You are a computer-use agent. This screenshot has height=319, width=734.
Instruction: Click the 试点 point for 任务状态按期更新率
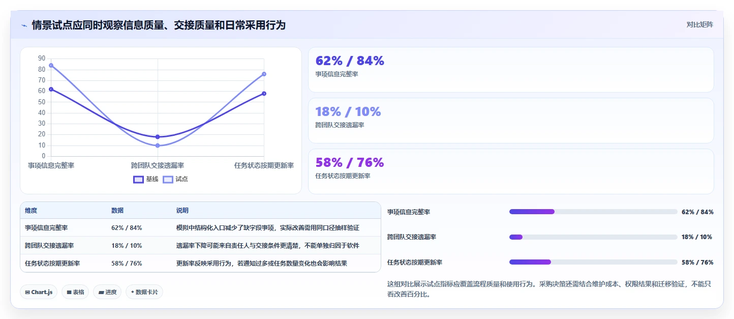tap(264, 74)
